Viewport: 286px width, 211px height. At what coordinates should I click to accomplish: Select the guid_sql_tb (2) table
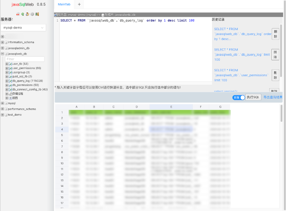coord(22,77)
